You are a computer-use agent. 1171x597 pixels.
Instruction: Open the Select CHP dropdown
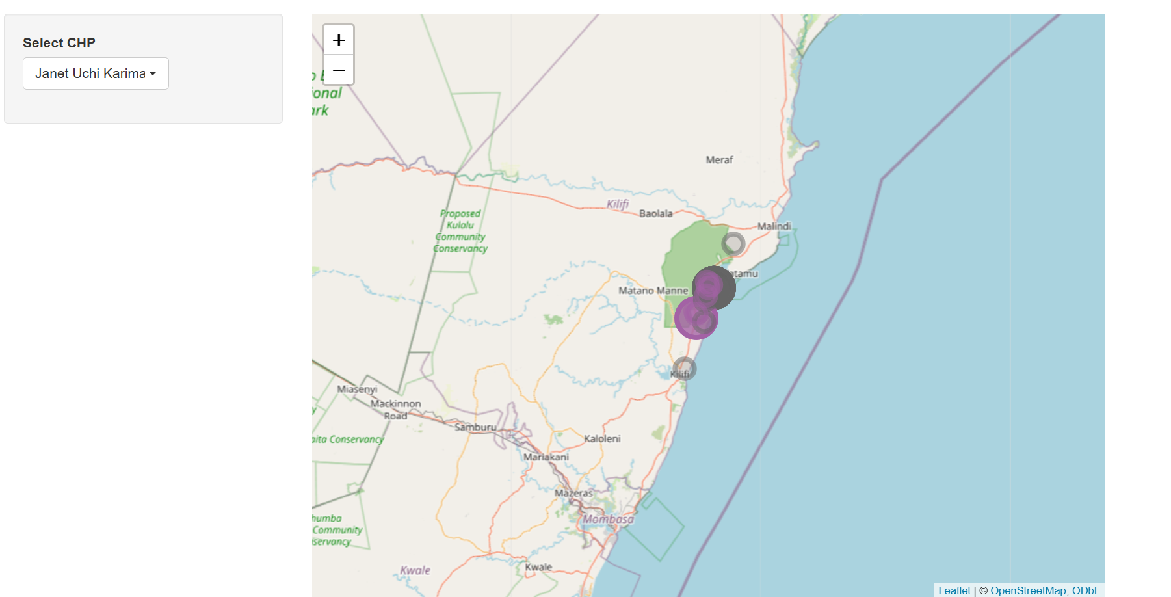click(96, 73)
